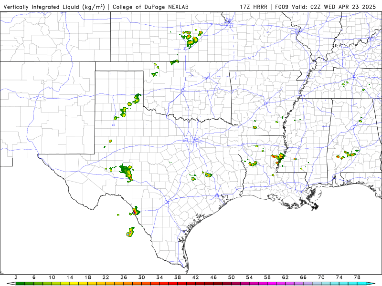Image resolution: width=382 pixels, height=286 pixels.
Task: Click the legend value "62"
Action: tap(286, 277)
